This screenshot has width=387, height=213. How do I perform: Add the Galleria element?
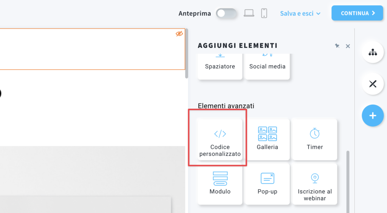click(x=267, y=140)
